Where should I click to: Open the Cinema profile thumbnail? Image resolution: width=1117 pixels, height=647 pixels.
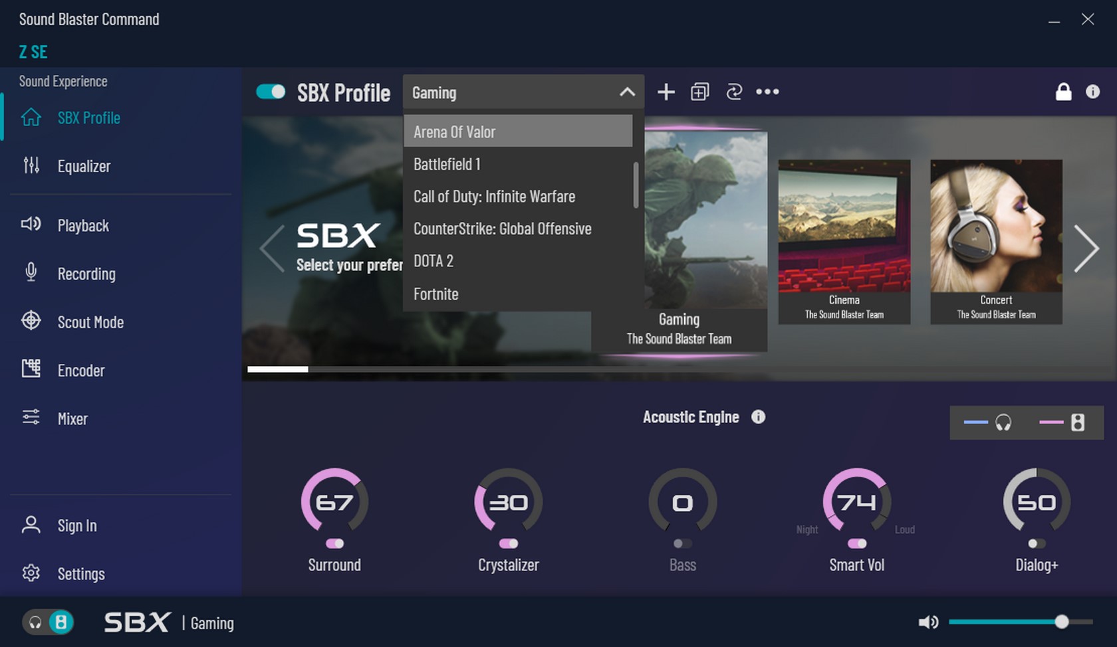844,242
